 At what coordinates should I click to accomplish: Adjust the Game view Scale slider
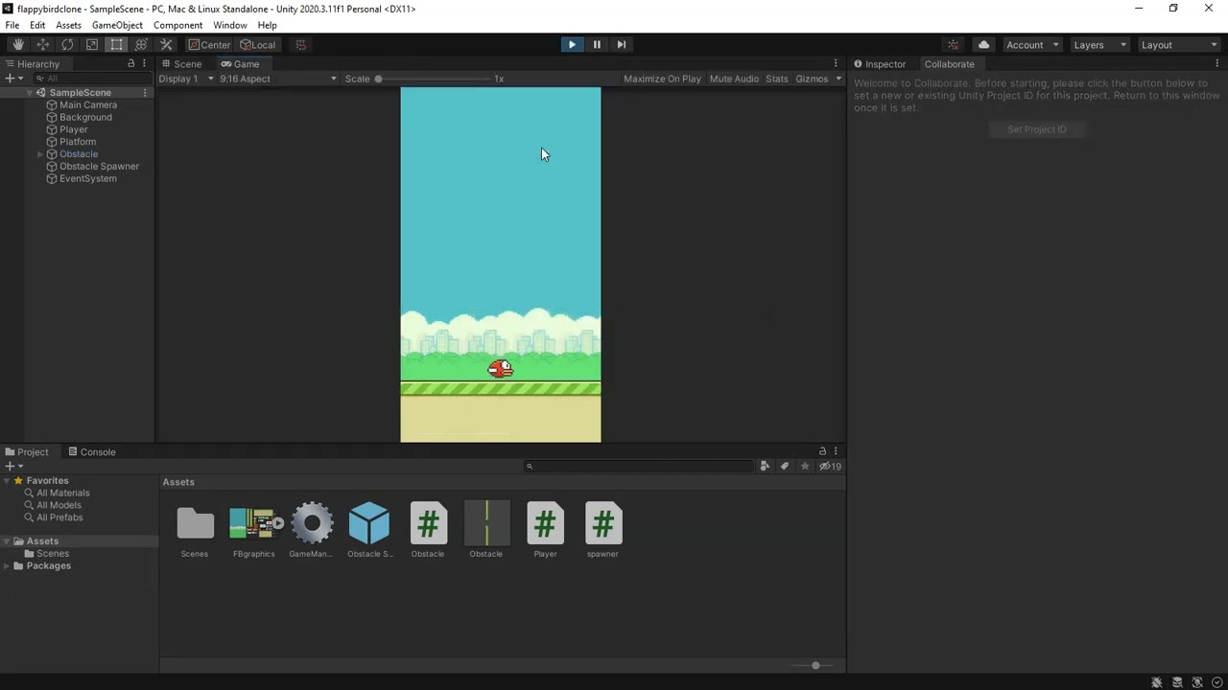[x=378, y=79]
